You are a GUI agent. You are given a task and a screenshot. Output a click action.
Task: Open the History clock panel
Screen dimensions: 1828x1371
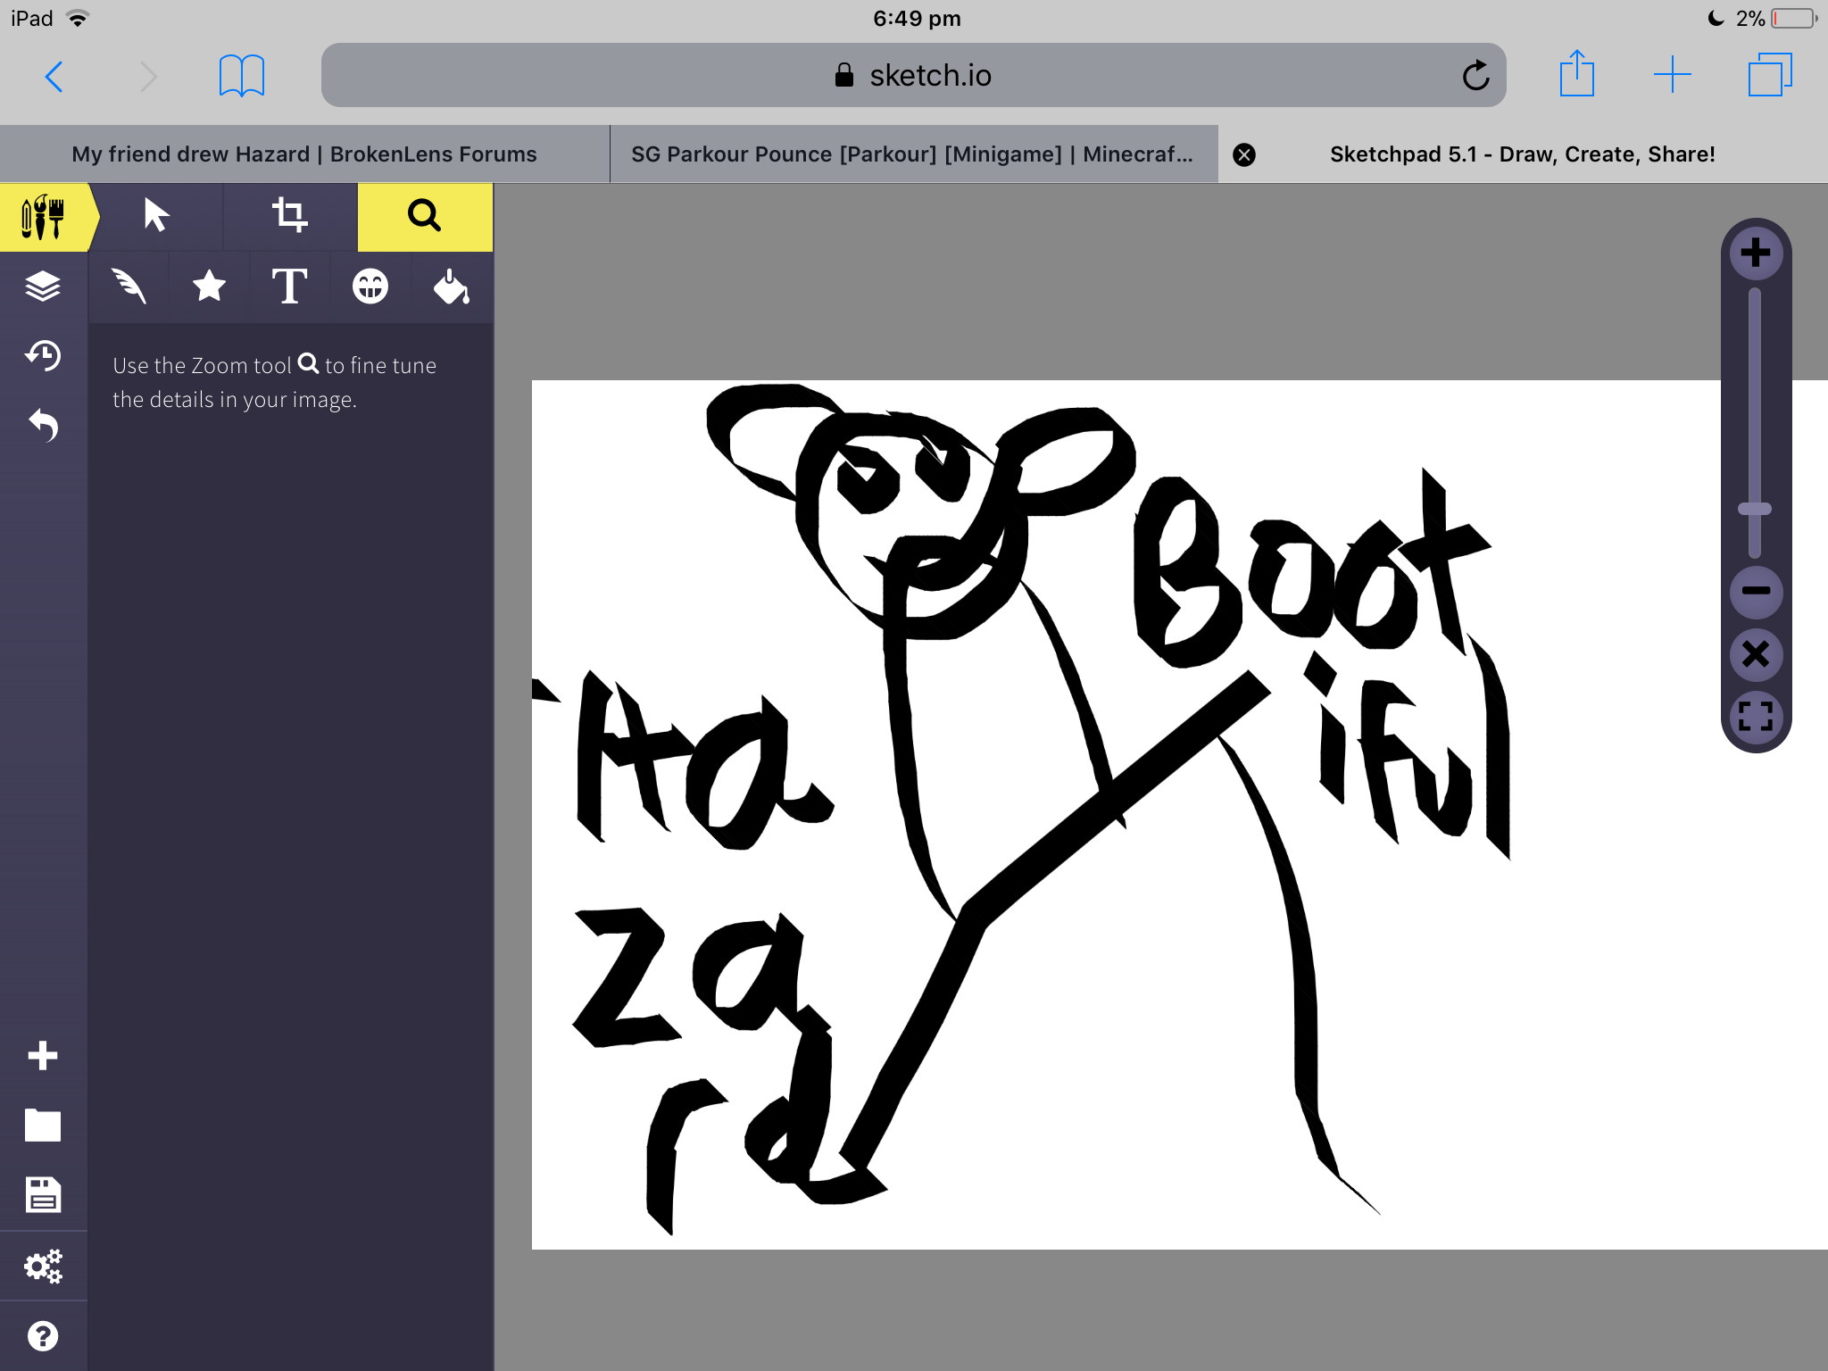43,355
